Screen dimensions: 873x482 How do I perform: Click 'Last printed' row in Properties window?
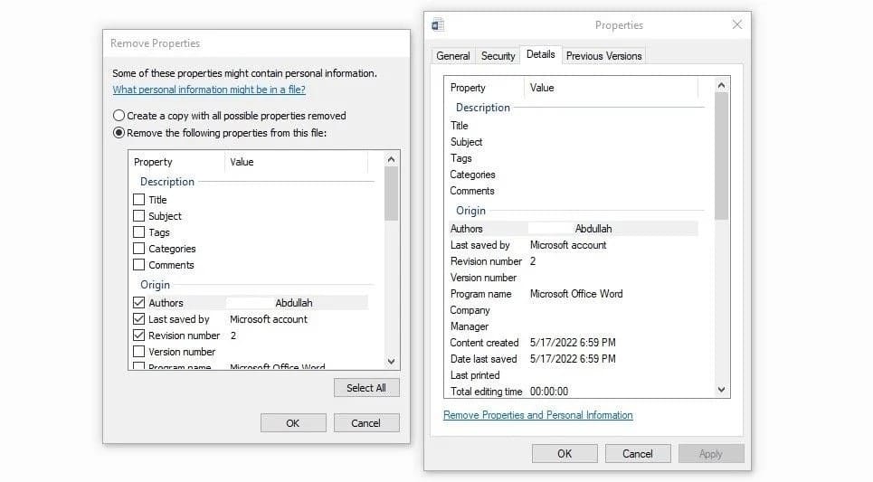point(573,375)
